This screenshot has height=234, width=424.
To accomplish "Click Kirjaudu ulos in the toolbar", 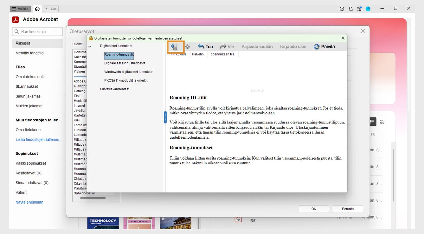I will point(293,47).
